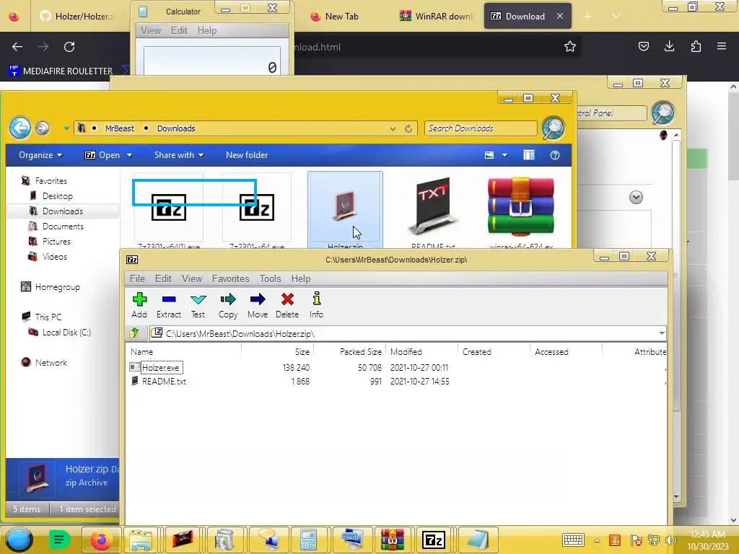
Task: Select the Move tool in 7-Zip
Action: pyautogui.click(x=258, y=305)
